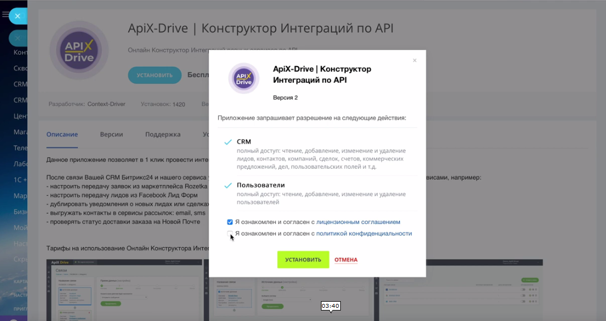Uncheck the license agreement checkbox
The height and width of the screenshot is (321, 606).
230,222
